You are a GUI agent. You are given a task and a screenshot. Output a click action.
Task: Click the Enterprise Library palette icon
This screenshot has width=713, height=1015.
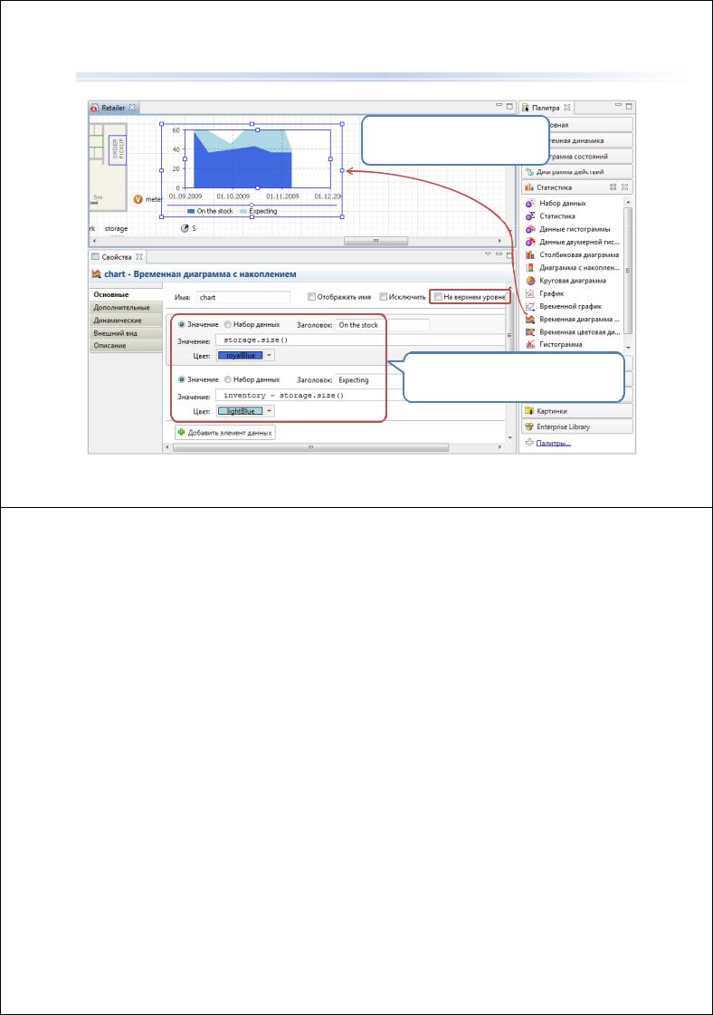click(529, 426)
